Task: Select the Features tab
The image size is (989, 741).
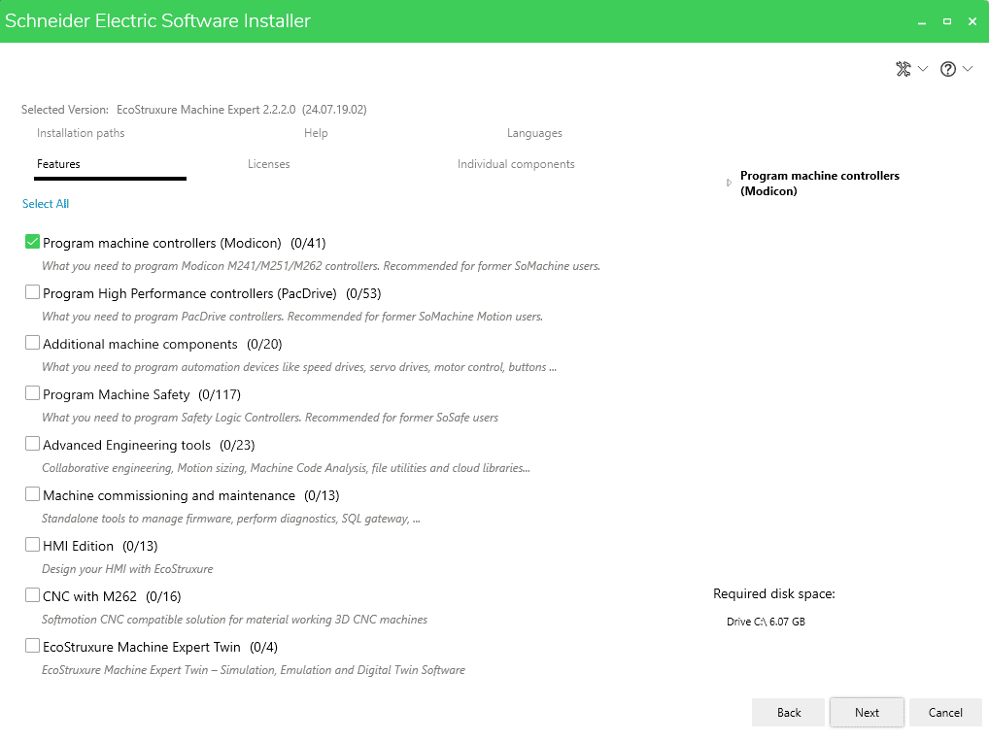Action: pyautogui.click(x=58, y=164)
